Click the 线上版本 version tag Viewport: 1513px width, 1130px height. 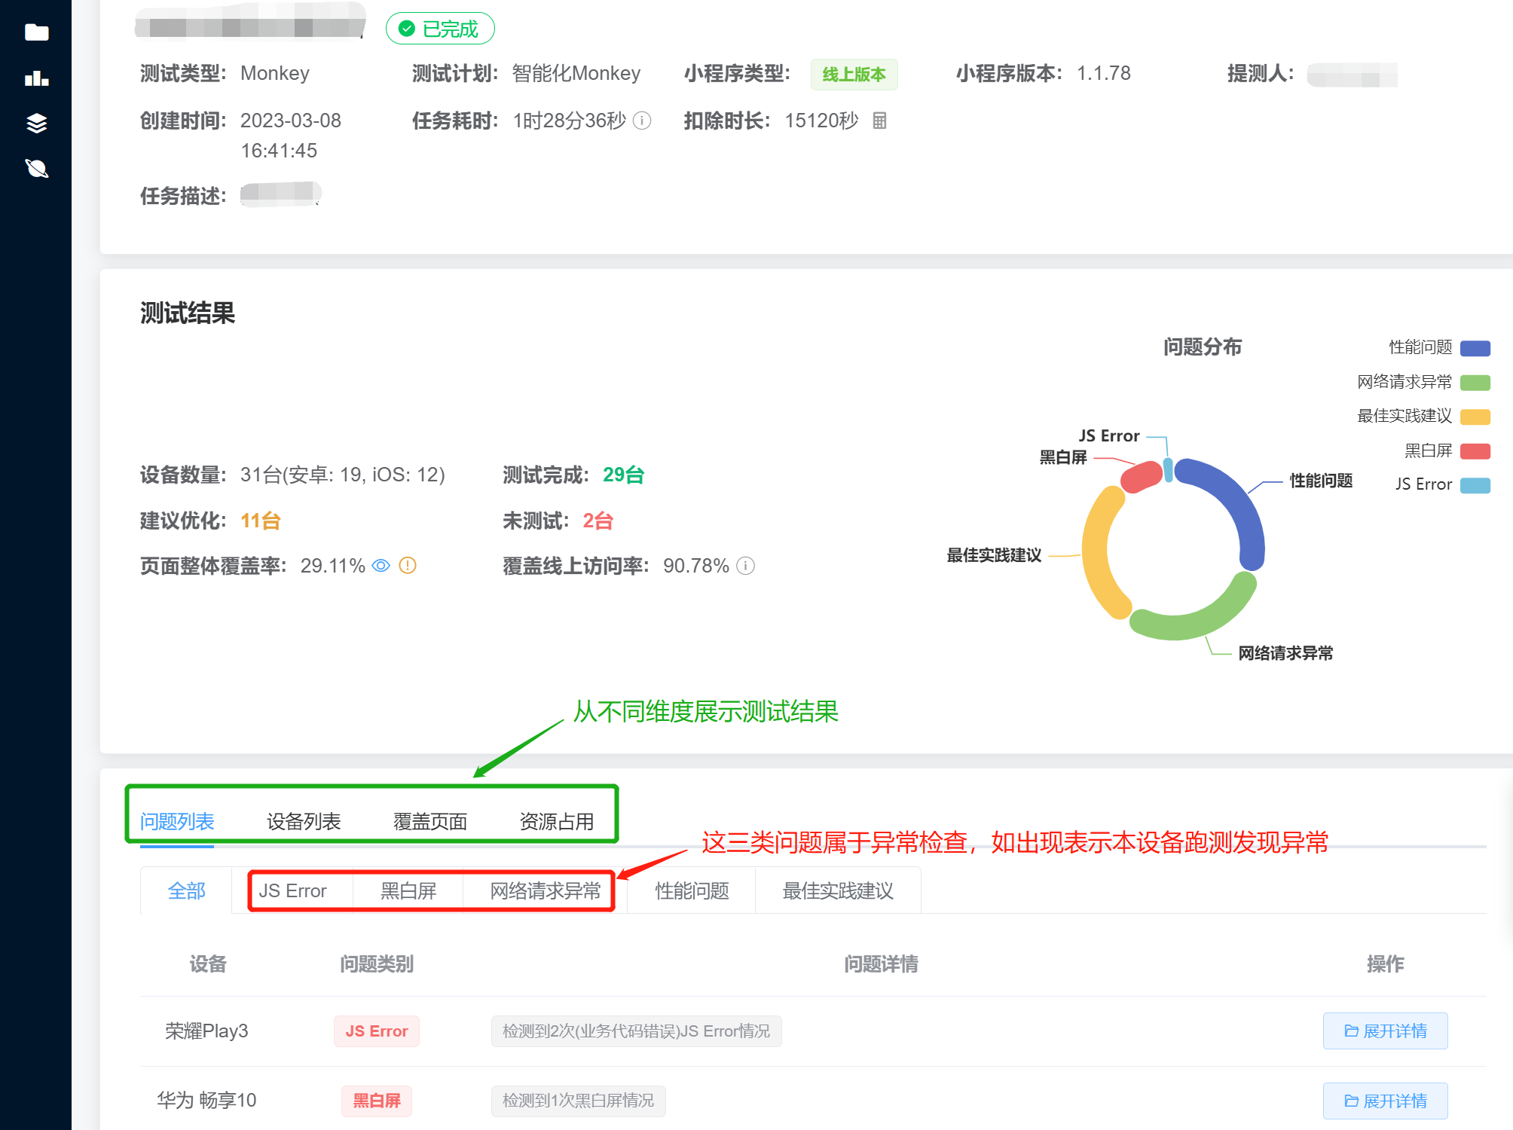(x=854, y=74)
